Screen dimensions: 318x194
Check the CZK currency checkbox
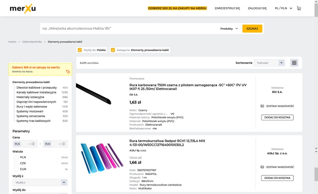pos(16,163)
